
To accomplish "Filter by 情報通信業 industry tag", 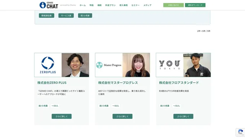I will (47, 15).
